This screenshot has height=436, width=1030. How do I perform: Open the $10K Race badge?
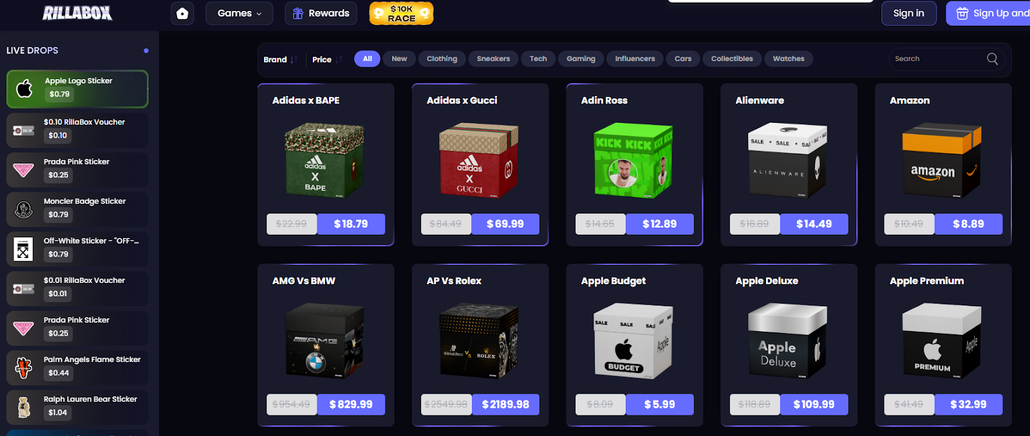(401, 14)
